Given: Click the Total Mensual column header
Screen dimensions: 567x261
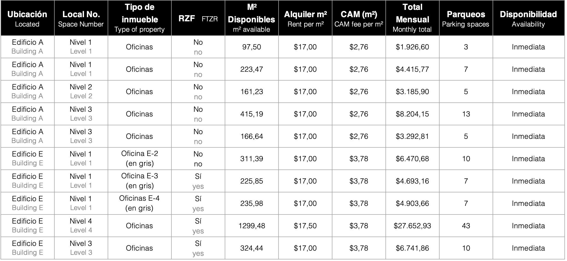Looking at the screenshot, I should pyautogui.click(x=412, y=18).
